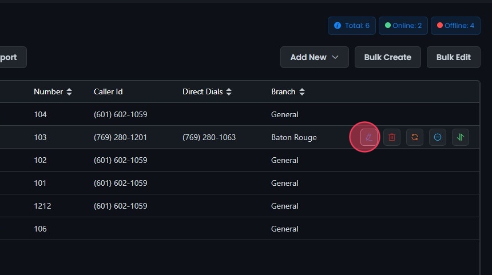Click the blue minus circle icon

(438, 137)
